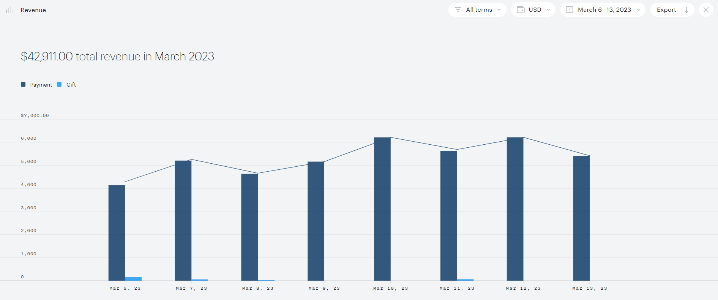Click the calendar icon in the date selector
The height and width of the screenshot is (300, 718).
click(x=570, y=10)
